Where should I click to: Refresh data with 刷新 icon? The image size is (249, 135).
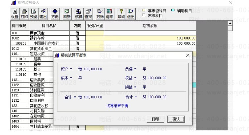point(67,14)
